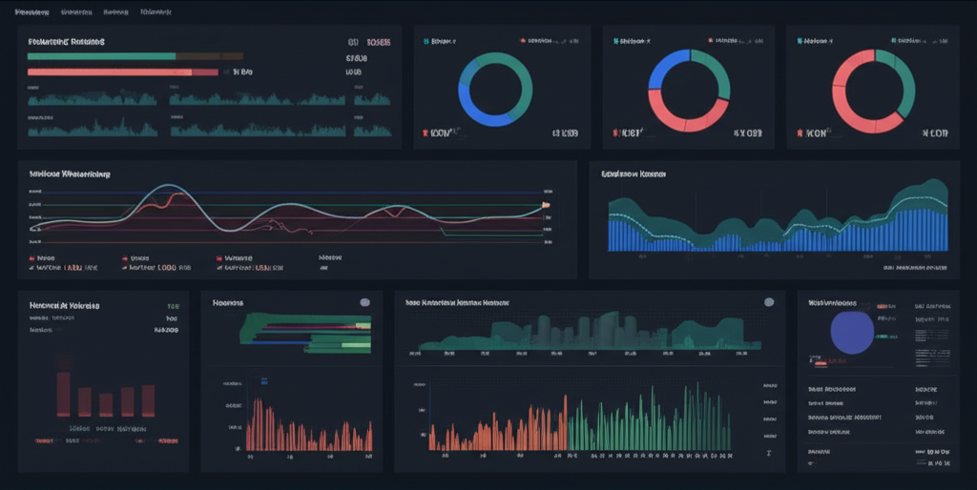The image size is (977, 490).
Task: Open the first tab in top navigation
Action: point(31,12)
